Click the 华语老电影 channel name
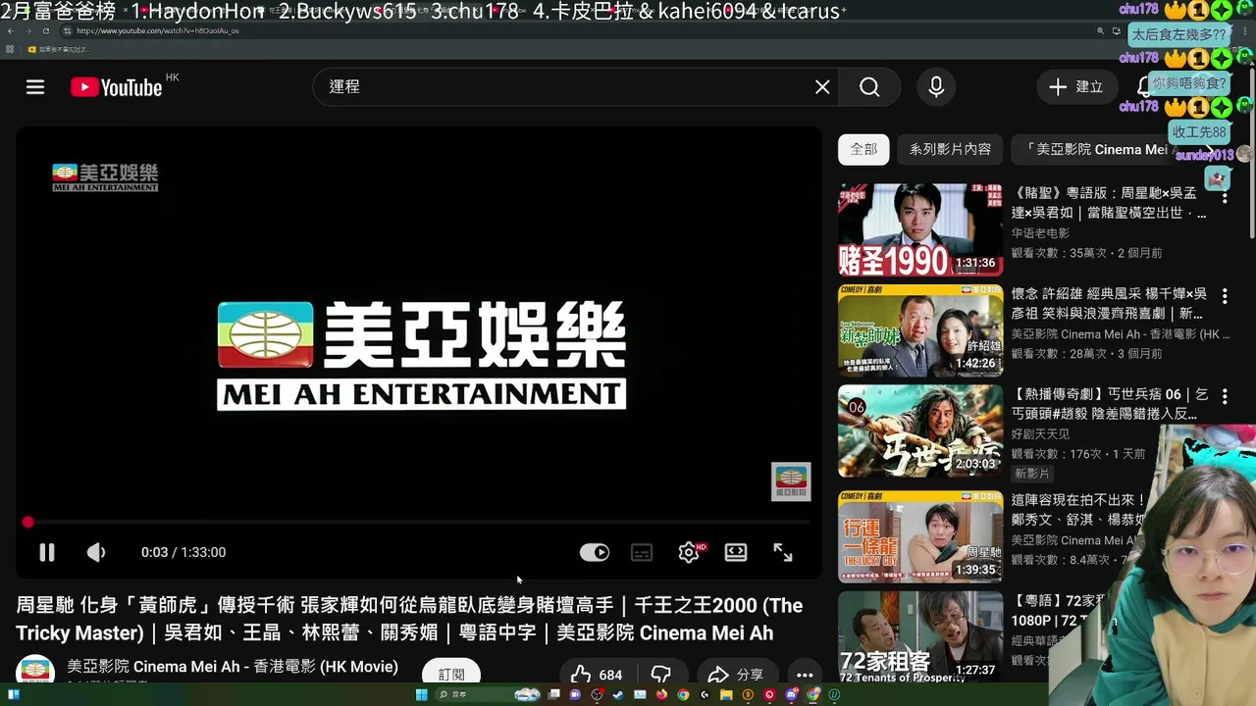Viewport: 1256px width, 706px height. pos(1040,233)
